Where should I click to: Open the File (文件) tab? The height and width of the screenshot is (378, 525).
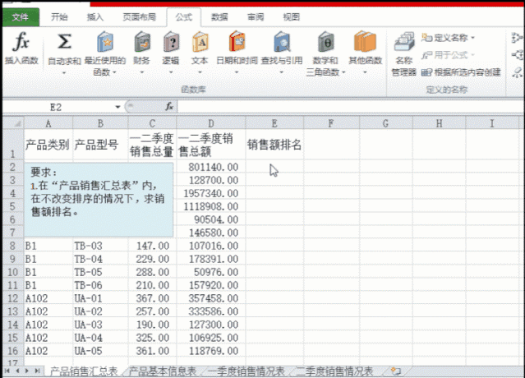click(x=21, y=17)
